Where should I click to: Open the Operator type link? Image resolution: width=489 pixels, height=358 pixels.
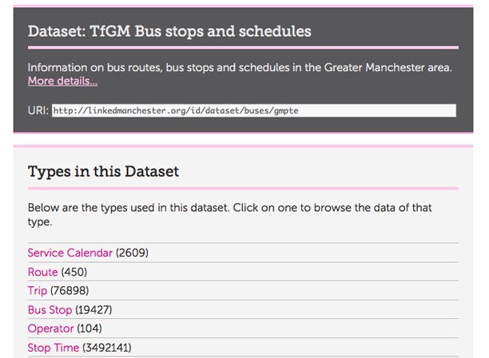pyautogui.click(x=50, y=328)
